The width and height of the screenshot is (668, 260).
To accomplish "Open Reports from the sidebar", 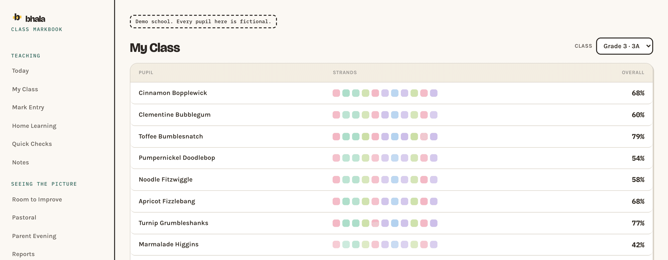I will point(23,254).
